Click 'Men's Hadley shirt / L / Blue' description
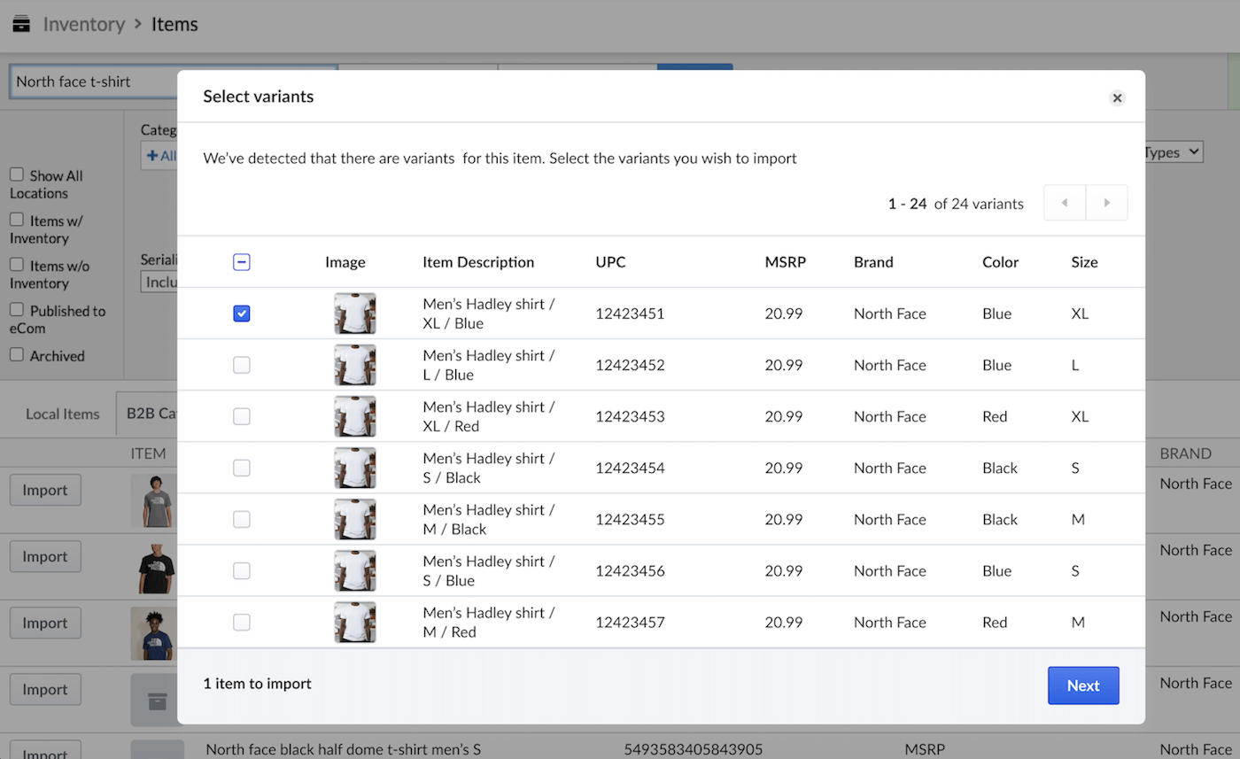 click(489, 365)
